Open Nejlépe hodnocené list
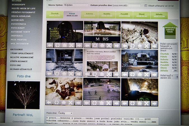This screenshot has width=189, height=126. click(x=22, y=57)
